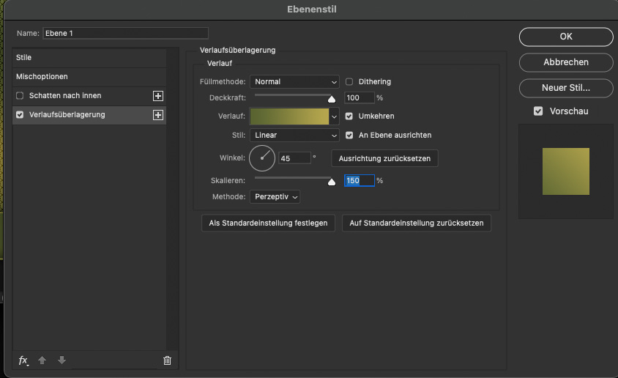Screen dimensions: 618x378
Task: Add another Schatten nach innen effect
Action: [x=158, y=96]
